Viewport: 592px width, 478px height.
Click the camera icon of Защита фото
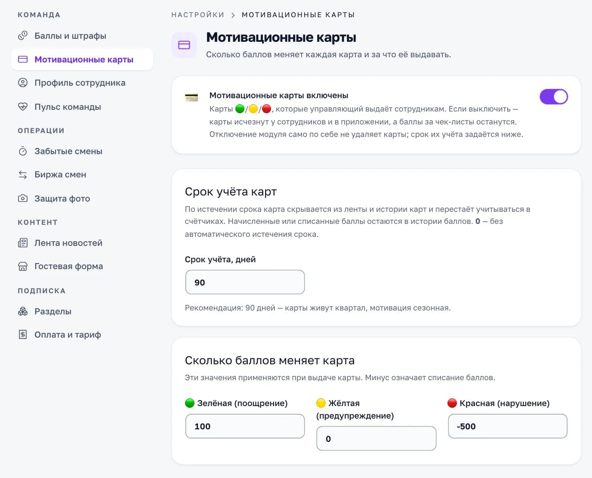pyautogui.click(x=23, y=199)
